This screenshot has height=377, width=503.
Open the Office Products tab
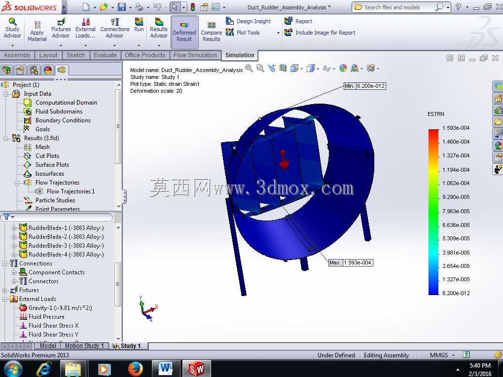click(145, 55)
